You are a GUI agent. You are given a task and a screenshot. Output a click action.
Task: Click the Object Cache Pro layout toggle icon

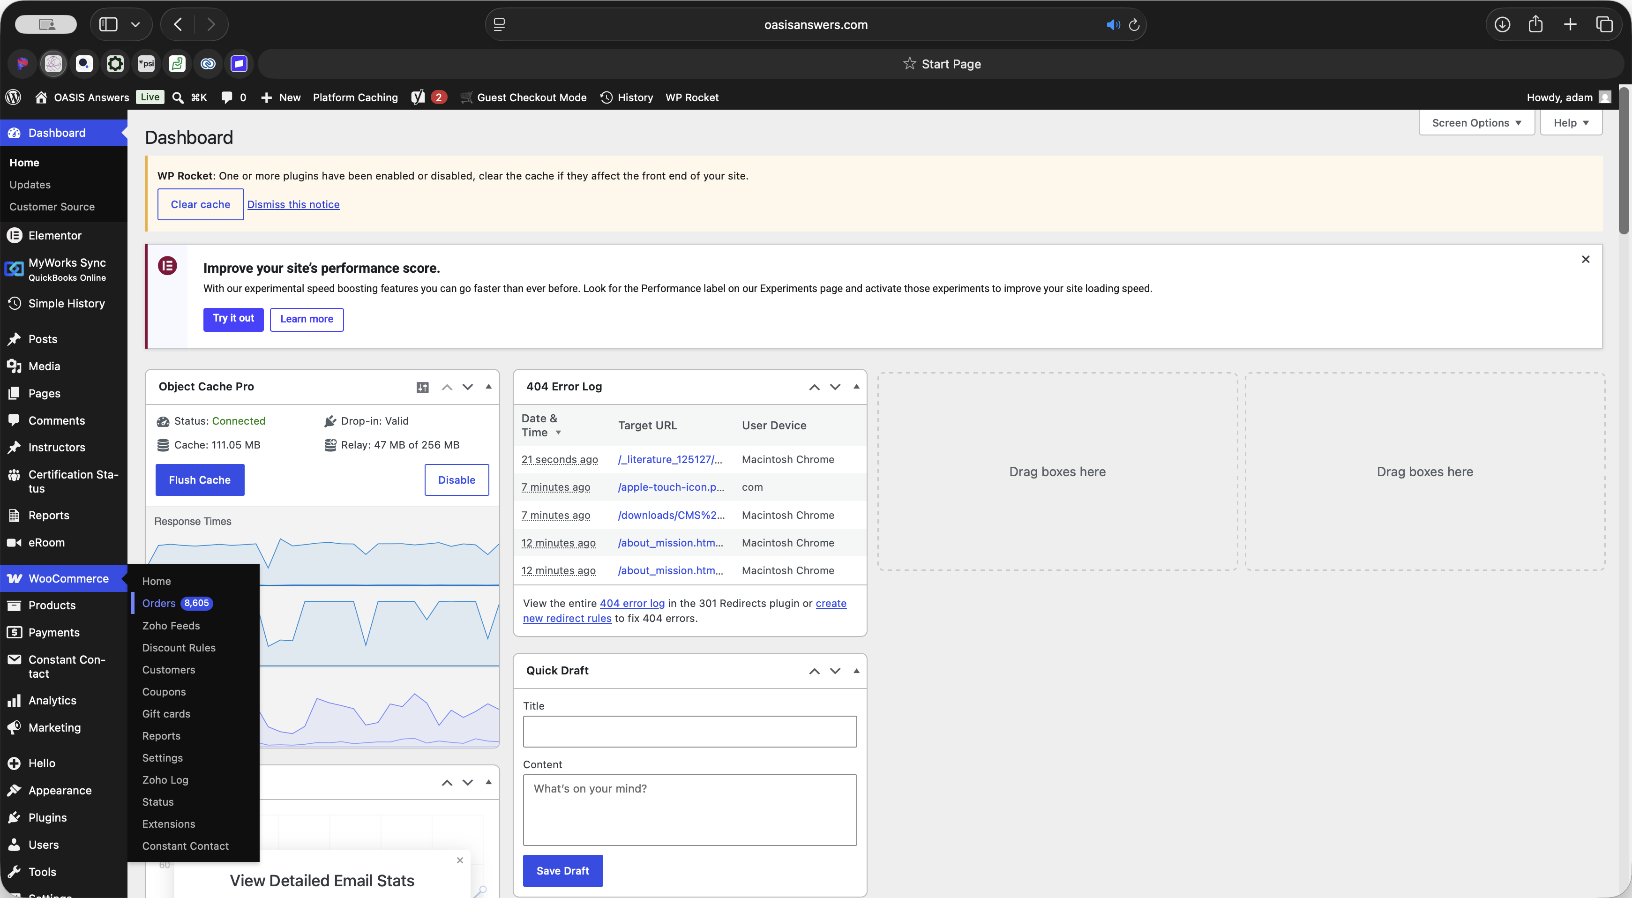[x=423, y=387]
